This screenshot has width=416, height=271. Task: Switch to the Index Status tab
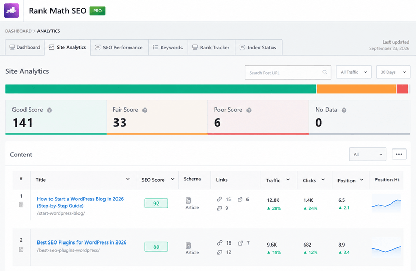tap(258, 47)
